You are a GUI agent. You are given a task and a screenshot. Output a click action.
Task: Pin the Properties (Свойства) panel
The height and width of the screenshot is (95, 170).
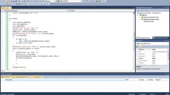tap(167, 41)
